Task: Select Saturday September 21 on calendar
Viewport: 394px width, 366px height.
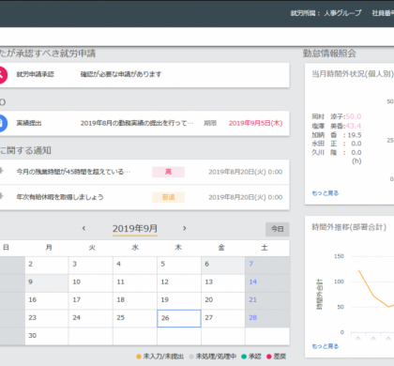Action: pos(267,301)
